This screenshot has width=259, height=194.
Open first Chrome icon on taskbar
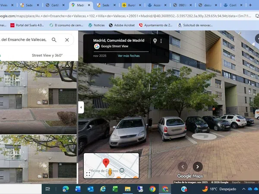coord(152,189)
